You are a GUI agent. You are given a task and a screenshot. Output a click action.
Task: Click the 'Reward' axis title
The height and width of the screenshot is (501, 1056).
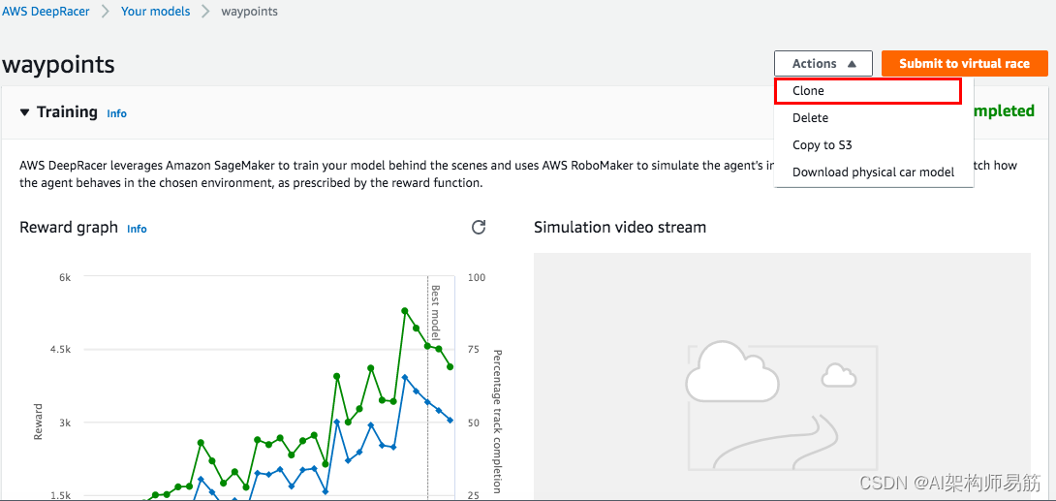tap(38, 423)
